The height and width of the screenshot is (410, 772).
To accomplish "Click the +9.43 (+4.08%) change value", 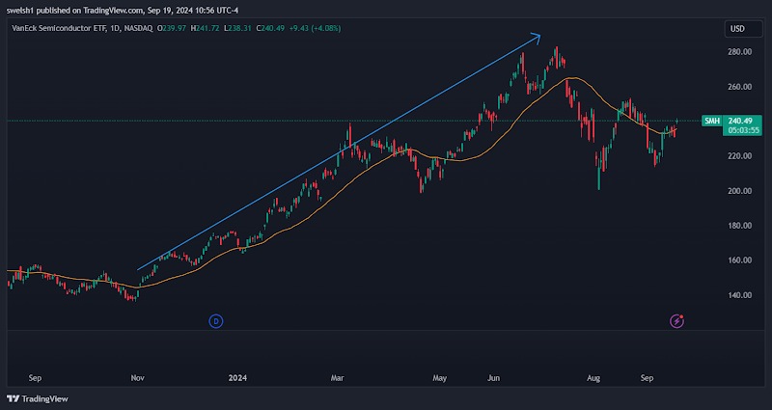I will coord(315,29).
